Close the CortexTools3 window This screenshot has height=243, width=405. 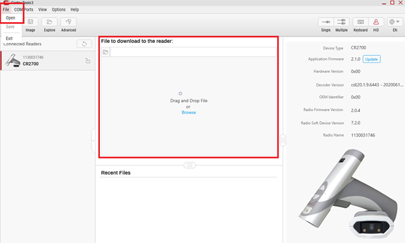click(x=400, y=3)
